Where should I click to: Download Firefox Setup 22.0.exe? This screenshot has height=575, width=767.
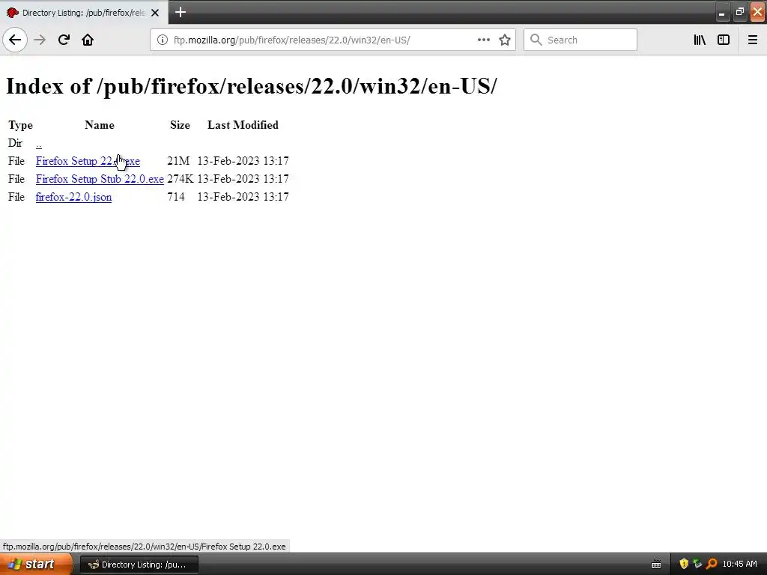pos(88,161)
